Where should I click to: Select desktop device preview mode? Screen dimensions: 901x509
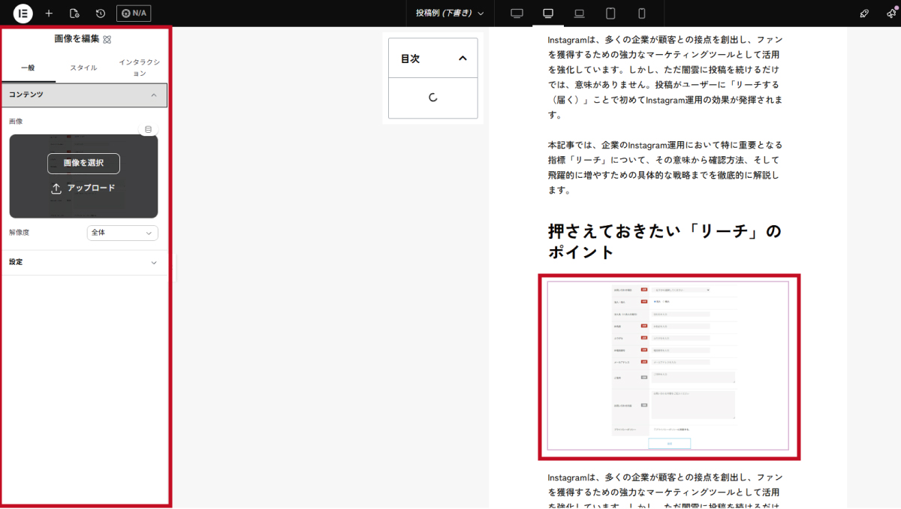[x=548, y=14]
